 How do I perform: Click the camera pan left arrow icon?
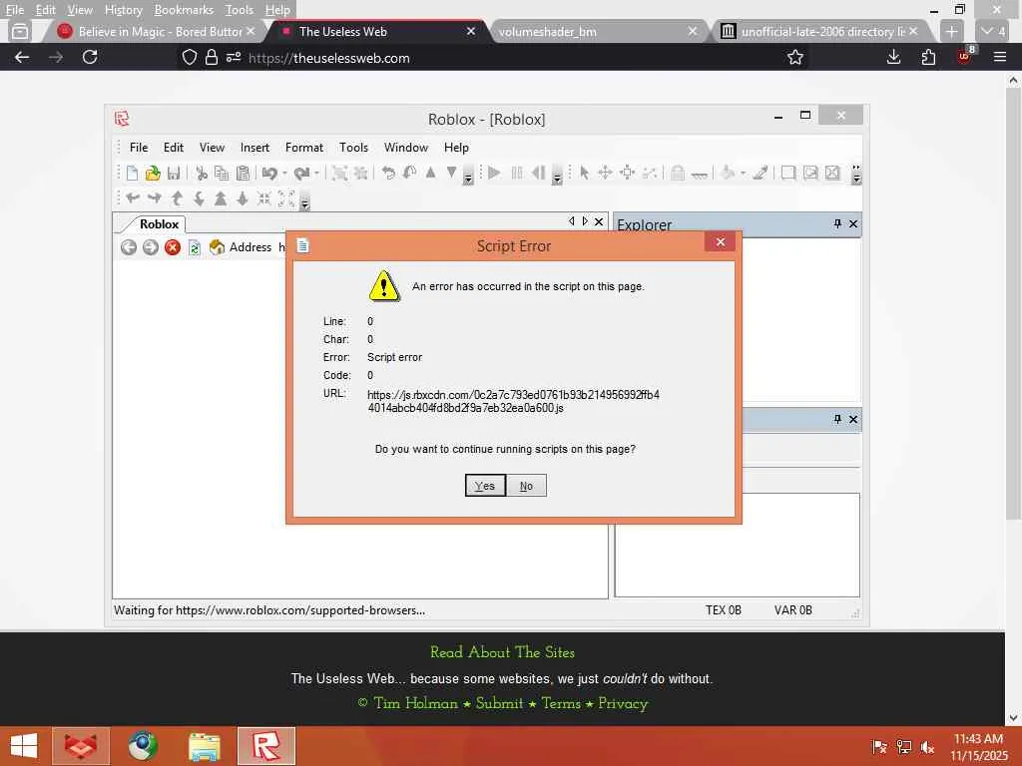click(133, 198)
